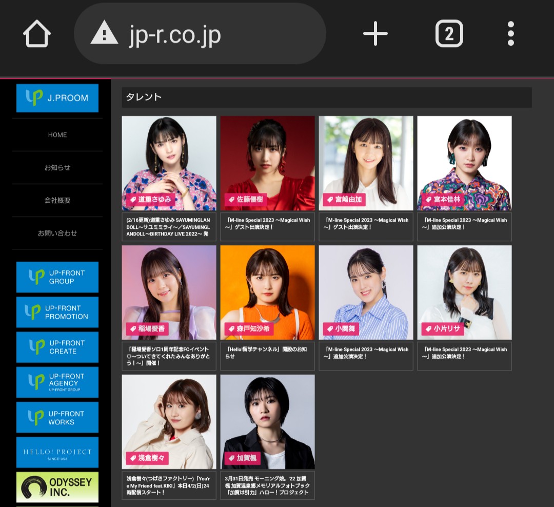Open 宮崎由加 M-line Special ゲスト出演決定 caption
The height and width of the screenshot is (507, 554).
[x=366, y=227]
